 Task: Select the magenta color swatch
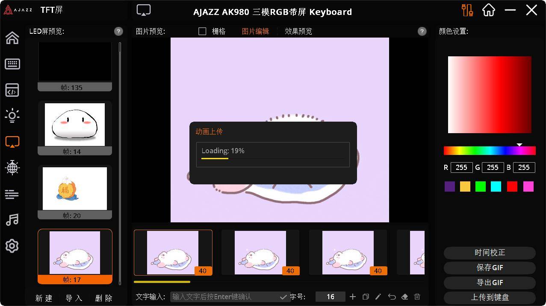coord(528,187)
